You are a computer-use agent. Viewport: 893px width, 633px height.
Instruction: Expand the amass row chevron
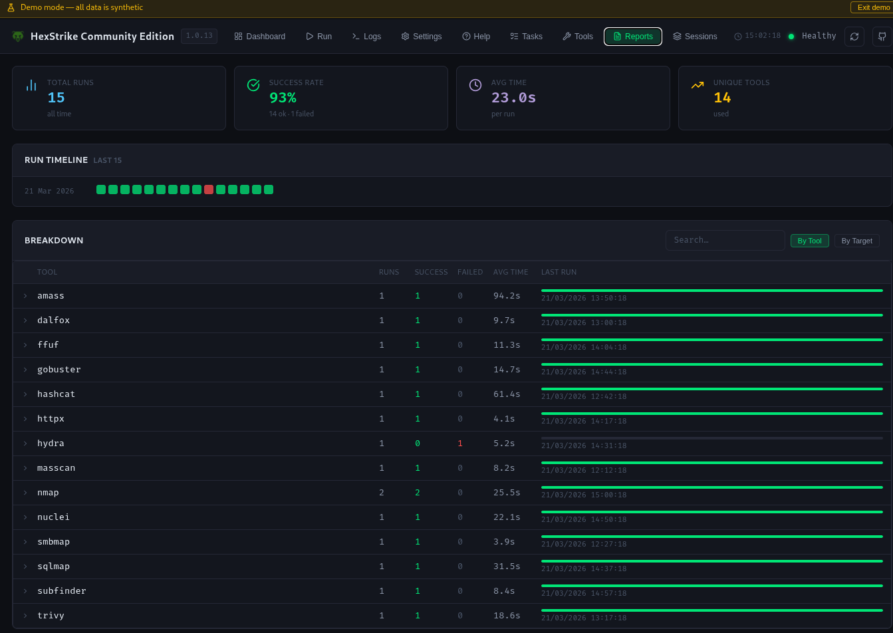click(25, 296)
